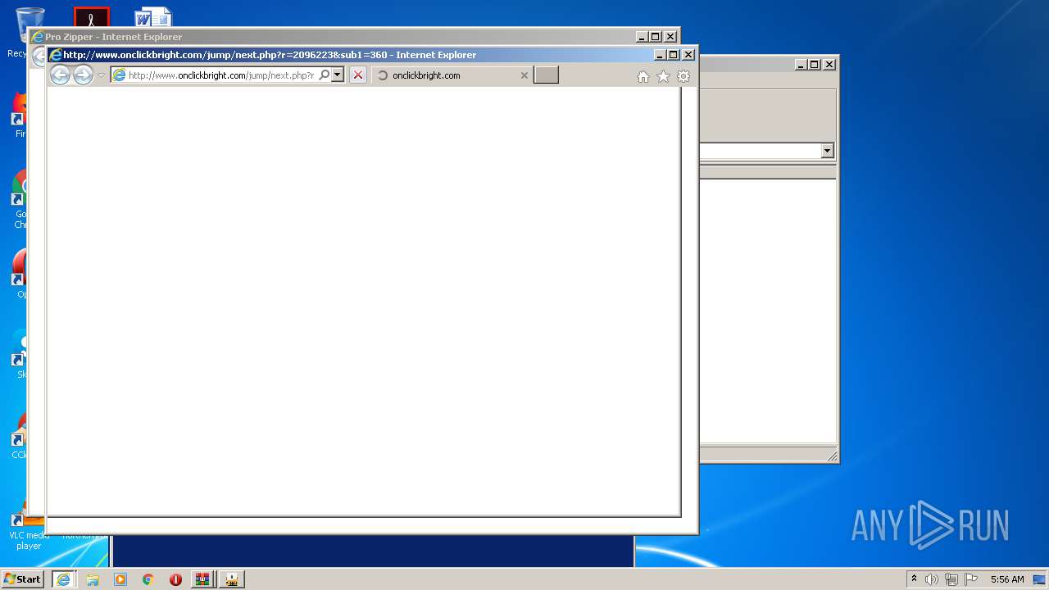Open the volume speaker tray icon
This screenshot has width=1049, height=590.
932,579
